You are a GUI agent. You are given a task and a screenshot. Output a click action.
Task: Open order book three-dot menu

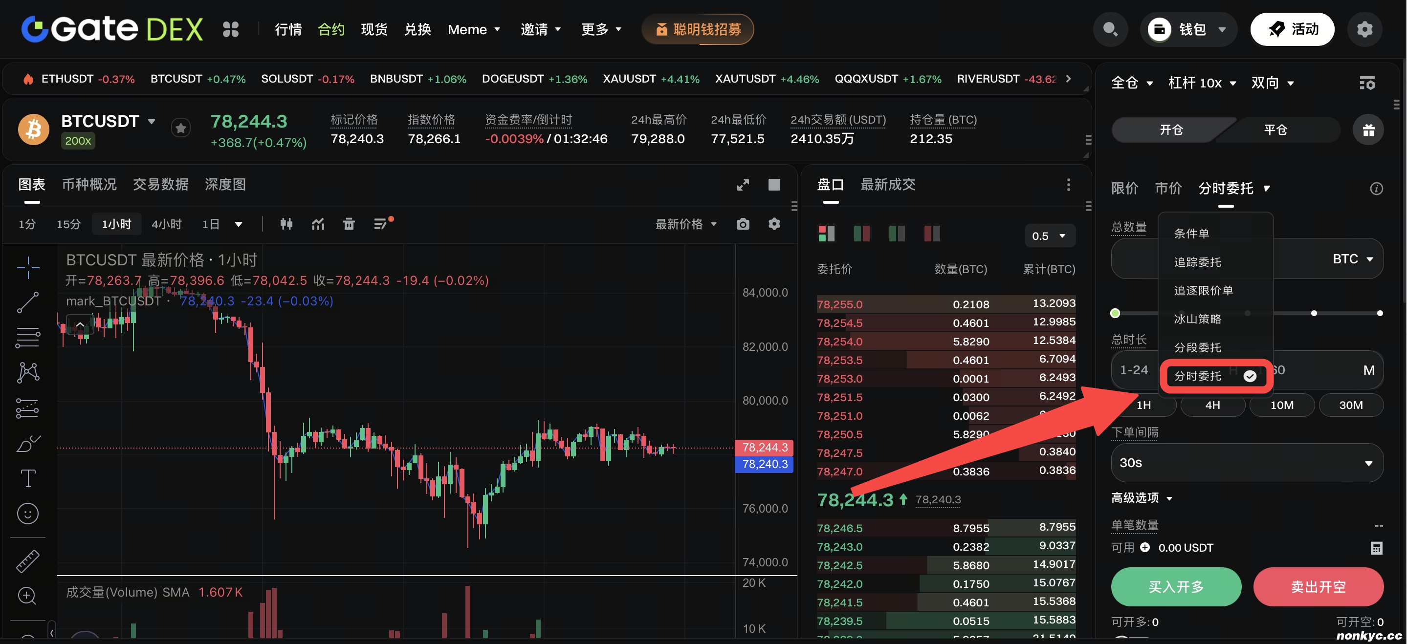click(x=1068, y=185)
